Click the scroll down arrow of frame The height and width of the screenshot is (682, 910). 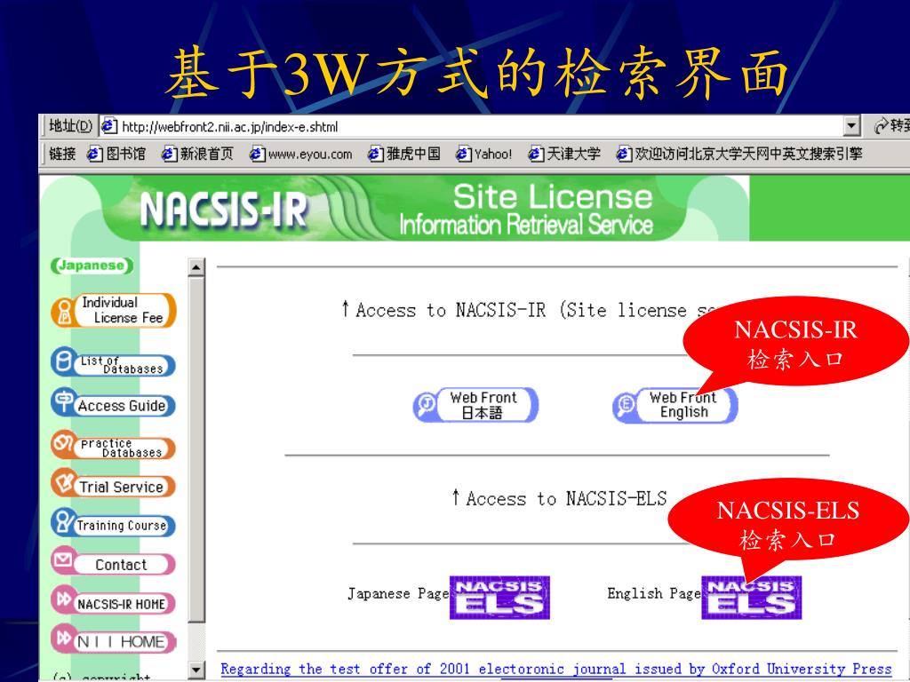pyautogui.click(x=196, y=670)
